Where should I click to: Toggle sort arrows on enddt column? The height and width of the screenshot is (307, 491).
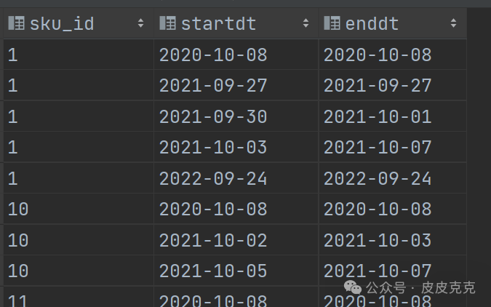(453, 23)
